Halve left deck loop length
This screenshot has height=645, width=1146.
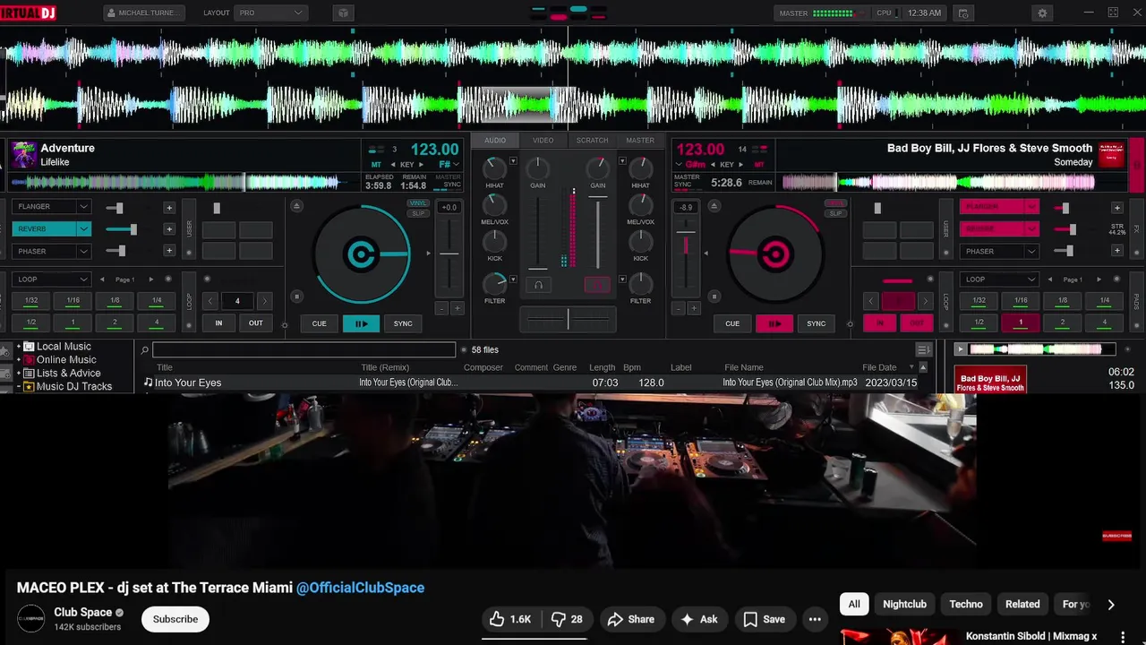click(x=211, y=301)
